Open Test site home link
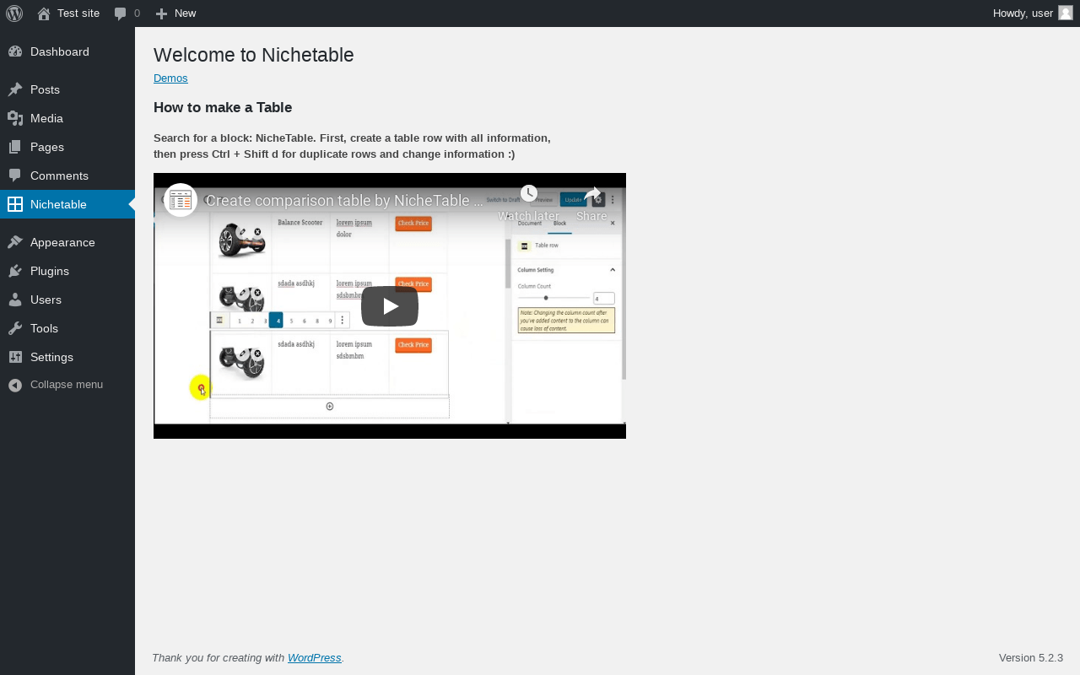 coord(68,13)
